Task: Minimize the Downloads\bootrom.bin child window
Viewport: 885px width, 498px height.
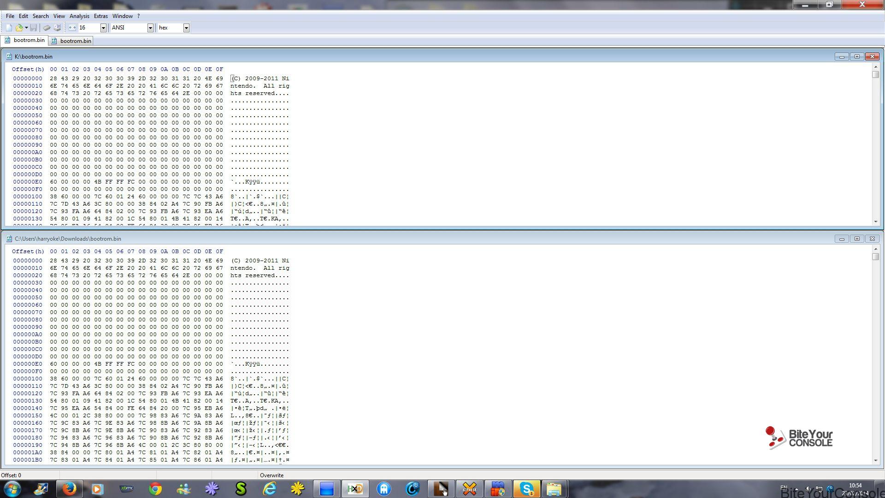Action: (842, 239)
